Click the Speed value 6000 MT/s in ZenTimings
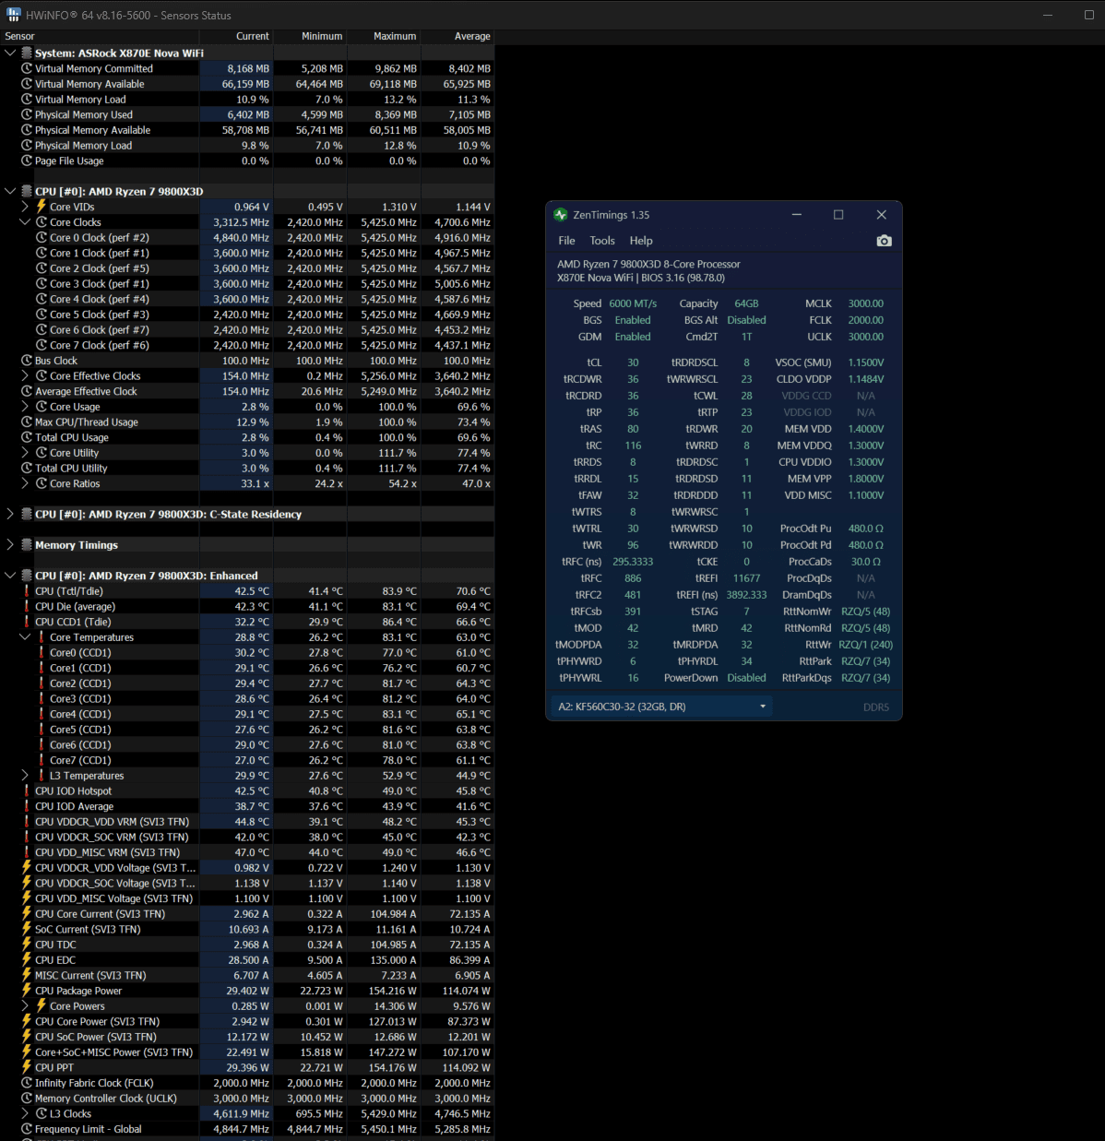The image size is (1105, 1141). pos(633,303)
